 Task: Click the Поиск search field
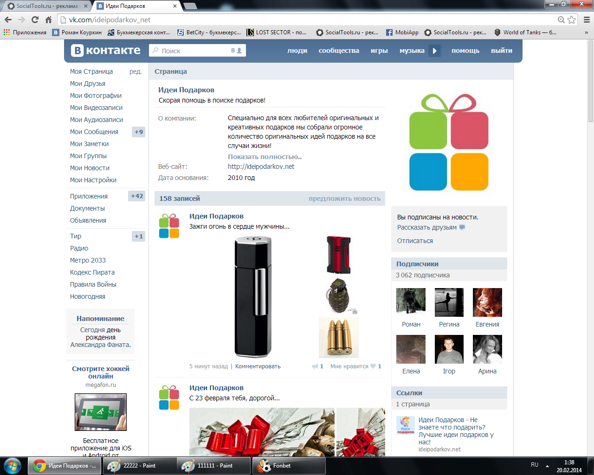coord(197,51)
